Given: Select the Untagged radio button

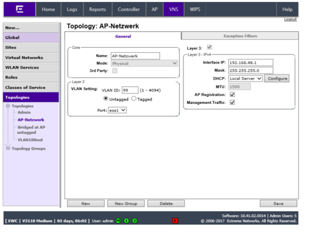Looking at the screenshot, I should click(x=106, y=99).
